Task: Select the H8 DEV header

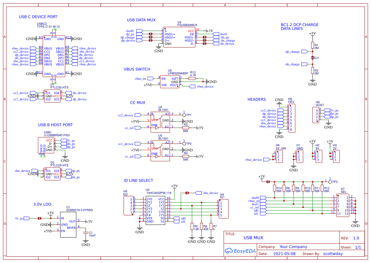Action: (x=292, y=118)
